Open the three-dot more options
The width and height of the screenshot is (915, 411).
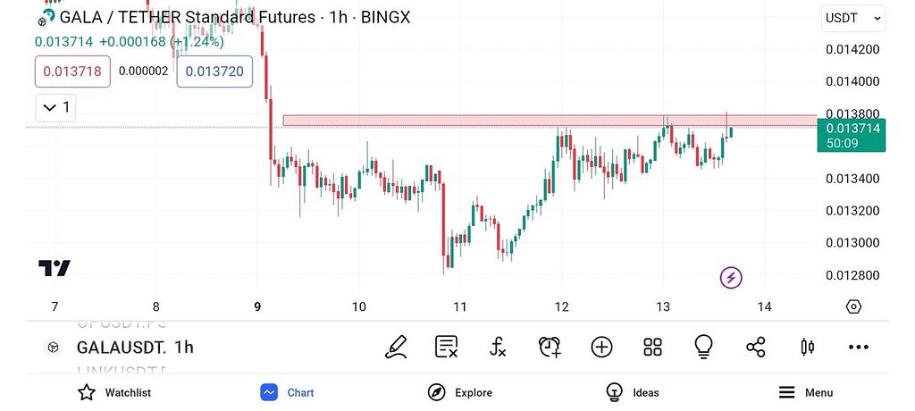(859, 347)
